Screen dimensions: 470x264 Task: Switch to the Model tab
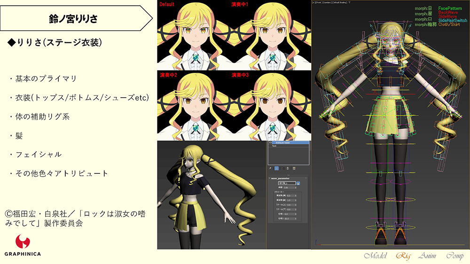(x=375, y=256)
